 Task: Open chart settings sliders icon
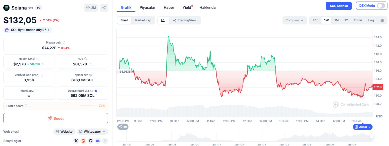(382, 20)
